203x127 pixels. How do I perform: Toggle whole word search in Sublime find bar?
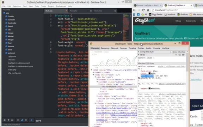pyautogui.click(x=12, y=120)
